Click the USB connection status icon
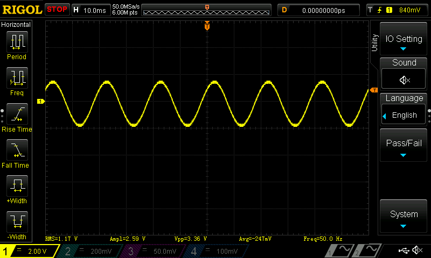Viewport: 431px width, 258px height. click(404, 250)
